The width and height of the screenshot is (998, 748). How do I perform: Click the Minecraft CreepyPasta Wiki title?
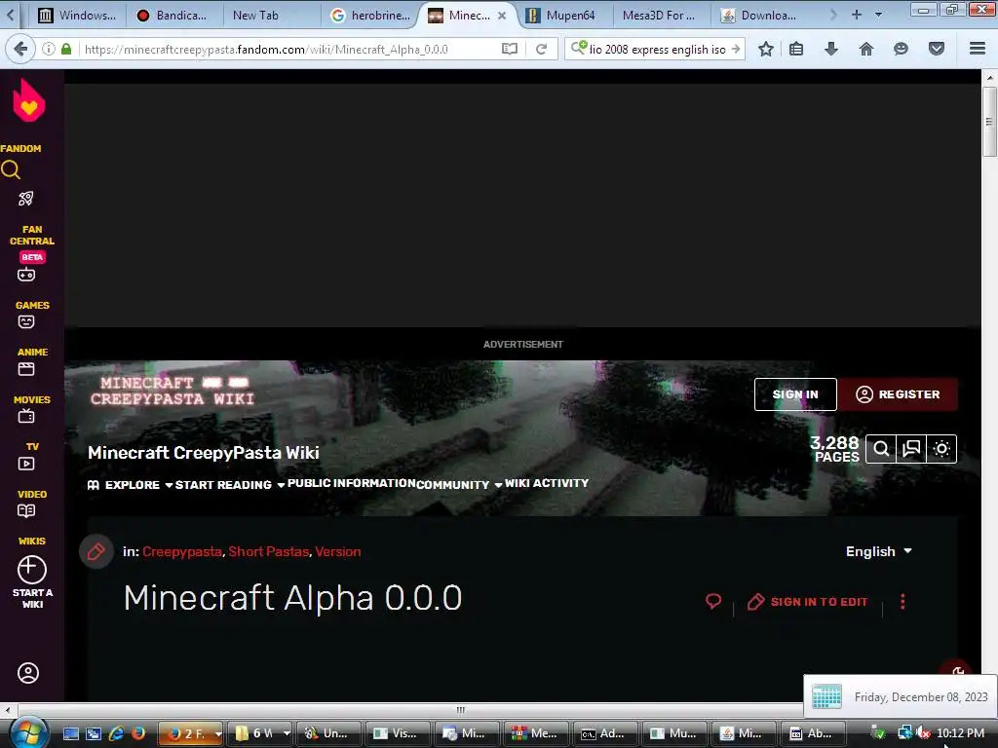click(x=204, y=452)
